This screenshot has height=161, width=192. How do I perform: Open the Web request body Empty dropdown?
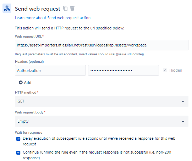point(102,121)
